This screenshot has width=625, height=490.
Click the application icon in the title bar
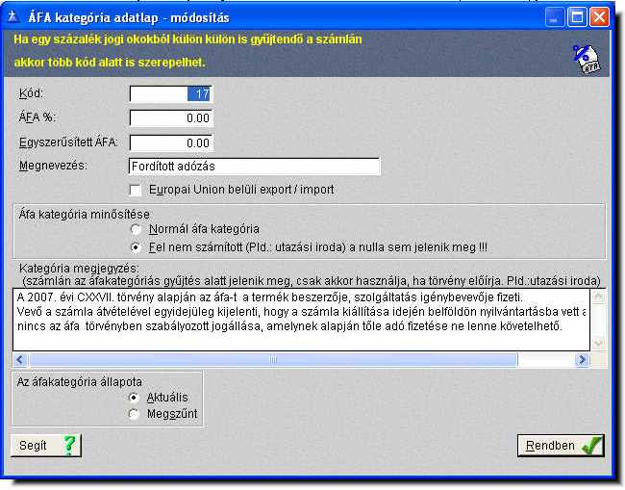[x=14, y=16]
